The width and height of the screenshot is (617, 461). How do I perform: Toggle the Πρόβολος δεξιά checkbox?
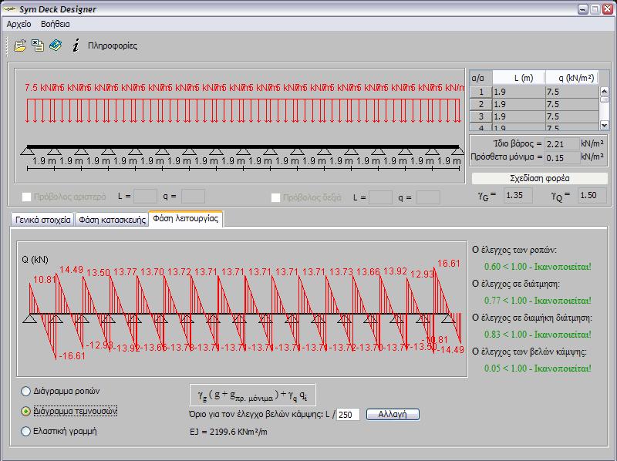point(276,197)
